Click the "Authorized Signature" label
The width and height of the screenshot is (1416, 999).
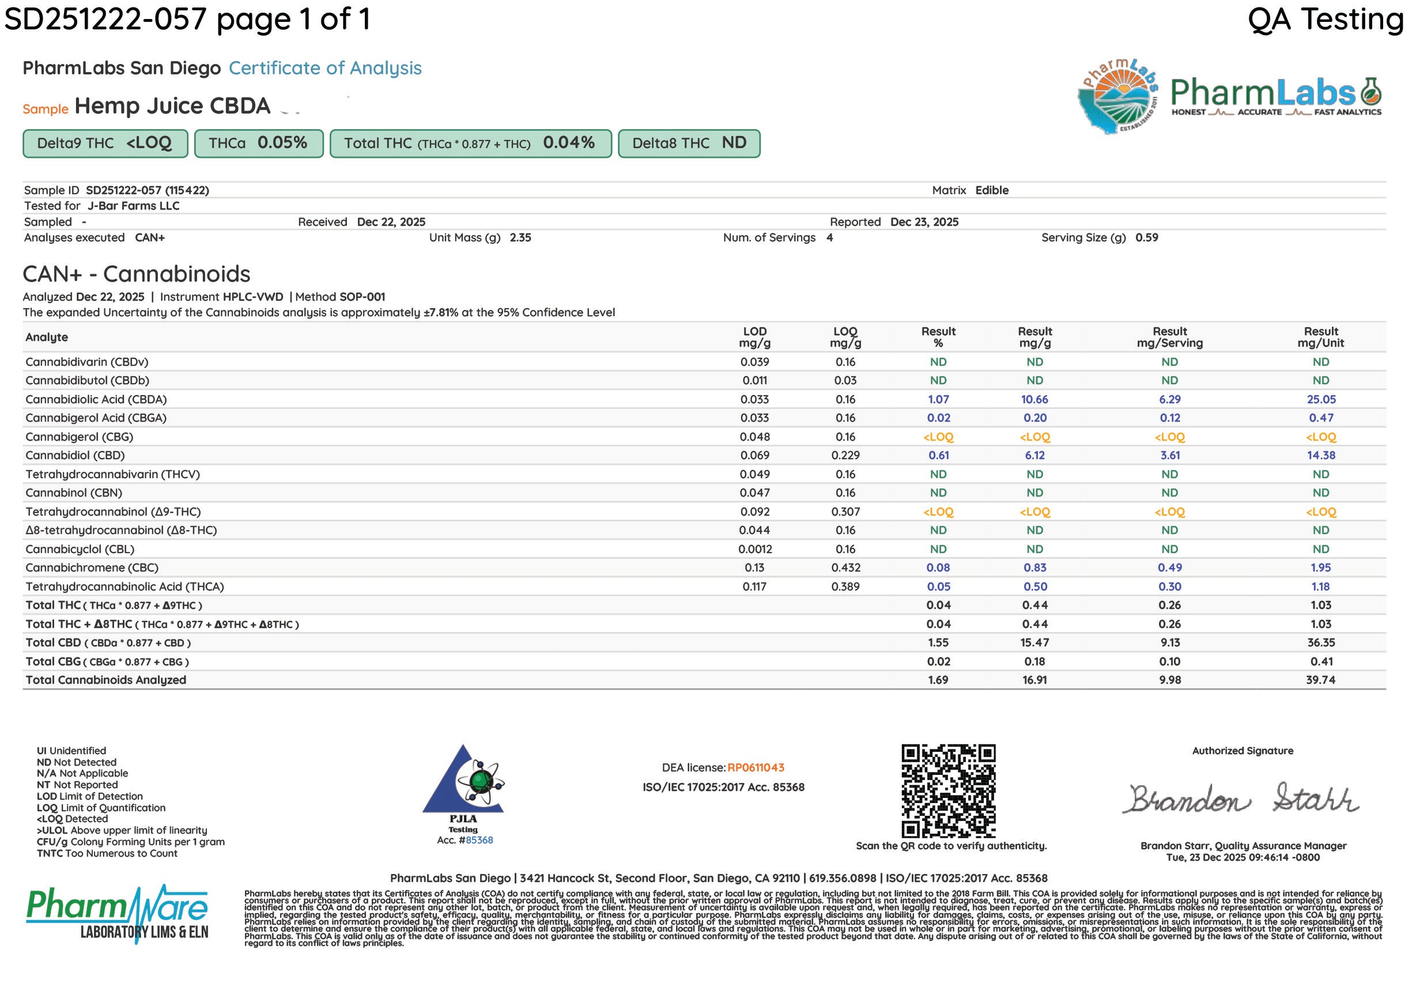point(1243,751)
